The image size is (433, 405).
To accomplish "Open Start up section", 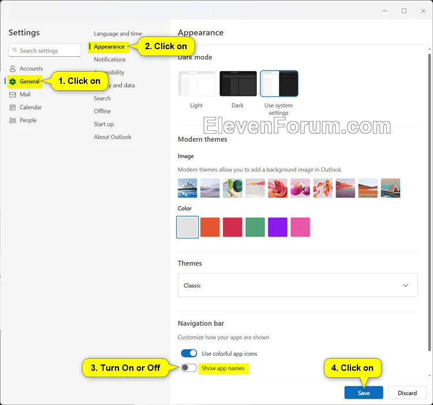I will point(103,124).
